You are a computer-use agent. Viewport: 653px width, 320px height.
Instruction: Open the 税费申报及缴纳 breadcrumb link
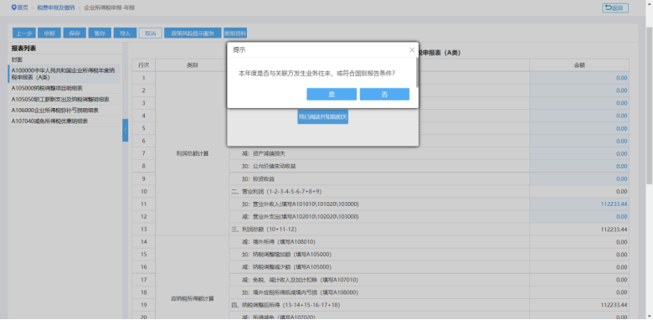pyautogui.click(x=56, y=8)
